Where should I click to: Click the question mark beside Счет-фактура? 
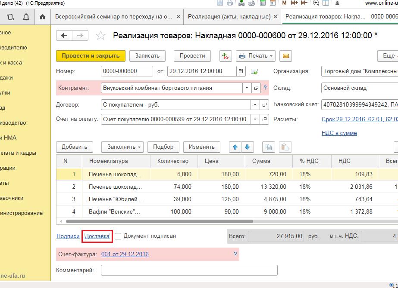[x=235, y=254]
